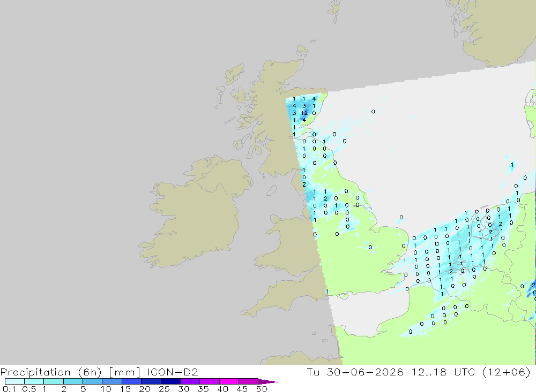Click the '0.5' legend scale label
The height and width of the screenshot is (392, 536).
click(29, 389)
